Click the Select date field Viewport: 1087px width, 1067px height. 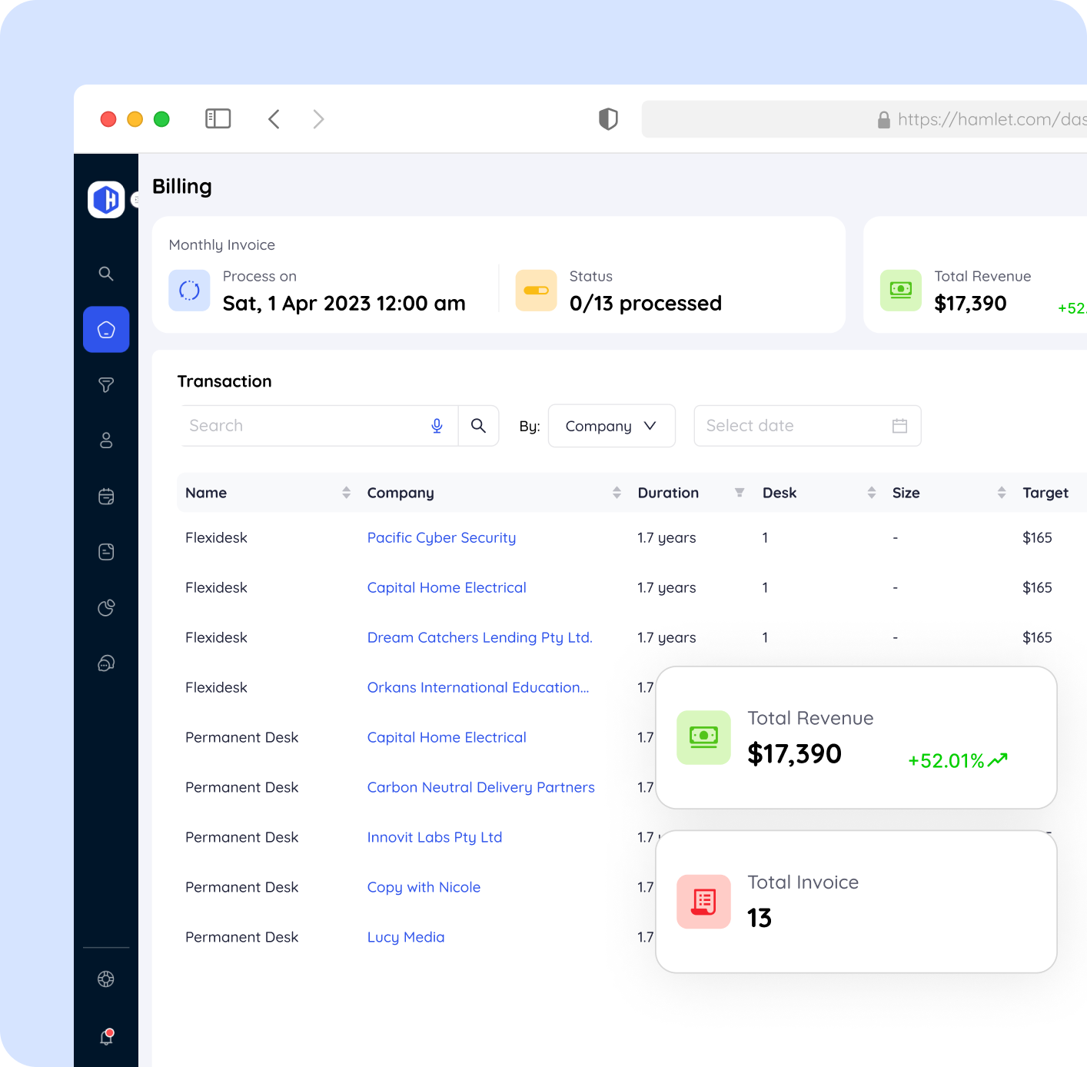[807, 426]
